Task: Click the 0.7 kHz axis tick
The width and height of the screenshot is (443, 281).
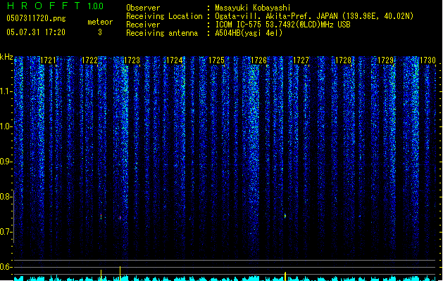Action: click(x=6, y=232)
